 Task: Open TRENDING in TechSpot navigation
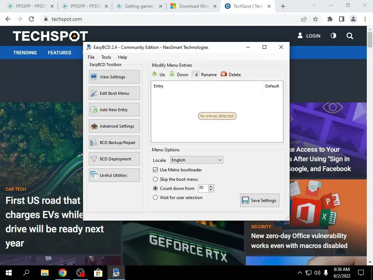[25, 52]
